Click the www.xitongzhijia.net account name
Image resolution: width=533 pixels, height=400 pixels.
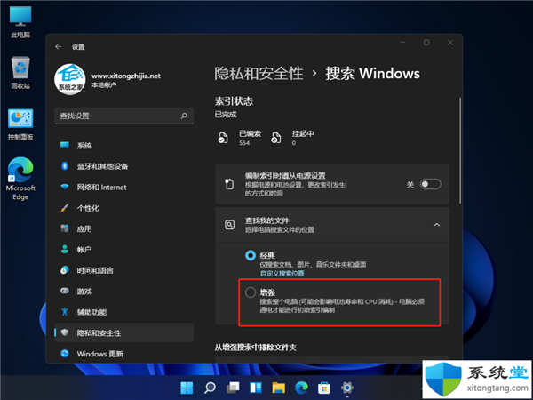click(126, 76)
